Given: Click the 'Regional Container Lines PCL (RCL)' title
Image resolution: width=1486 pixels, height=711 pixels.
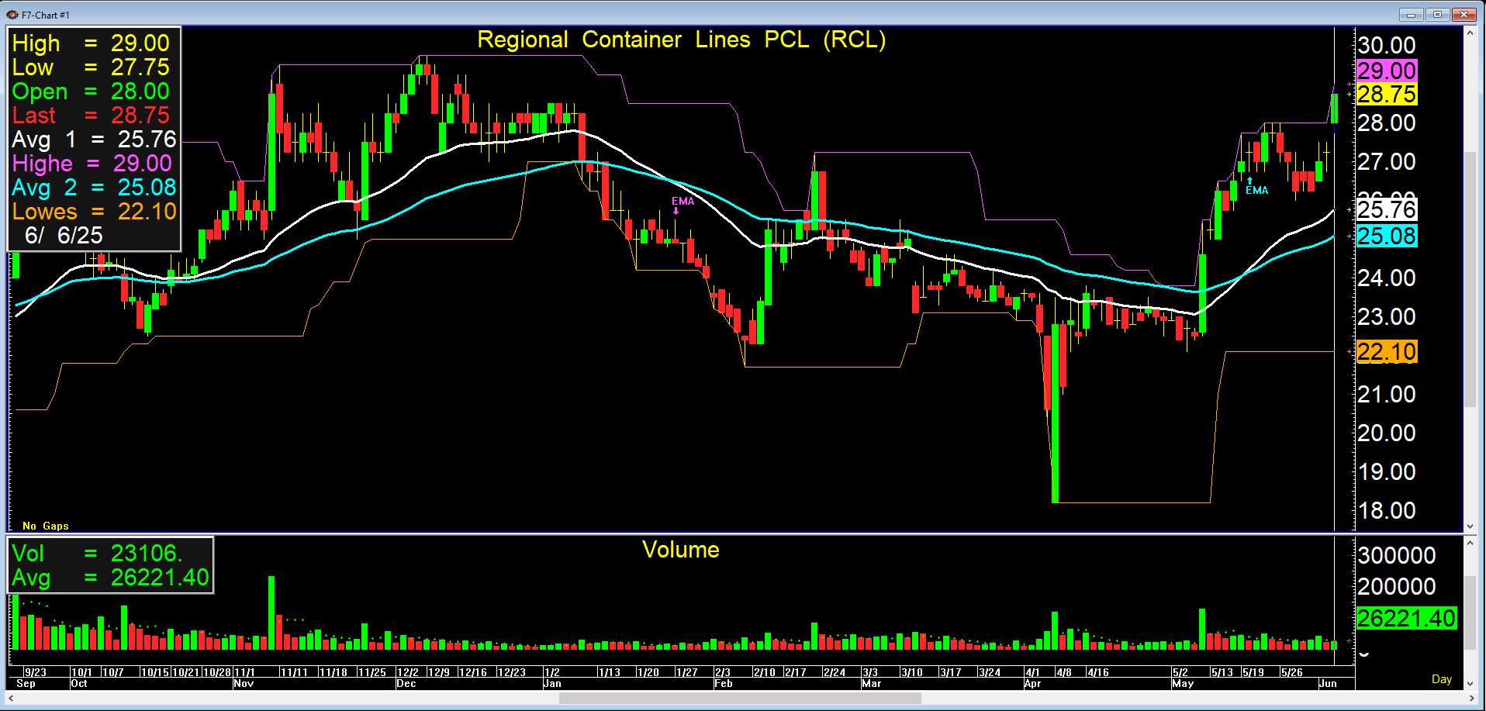Looking at the screenshot, I should tap(681, 40).
